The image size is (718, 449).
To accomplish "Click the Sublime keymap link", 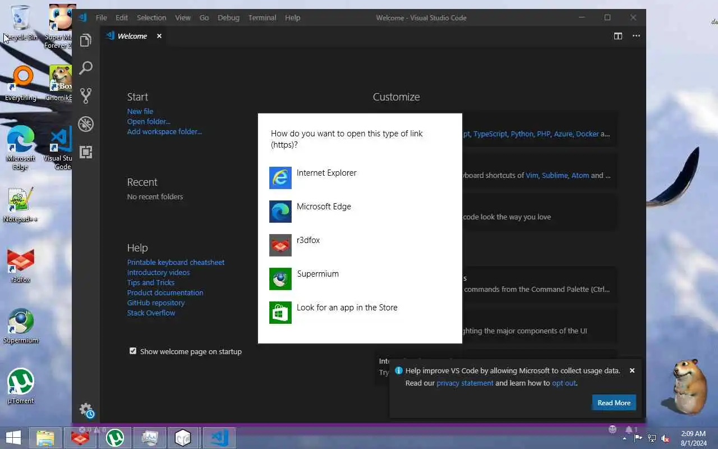I will coord(554,175).
